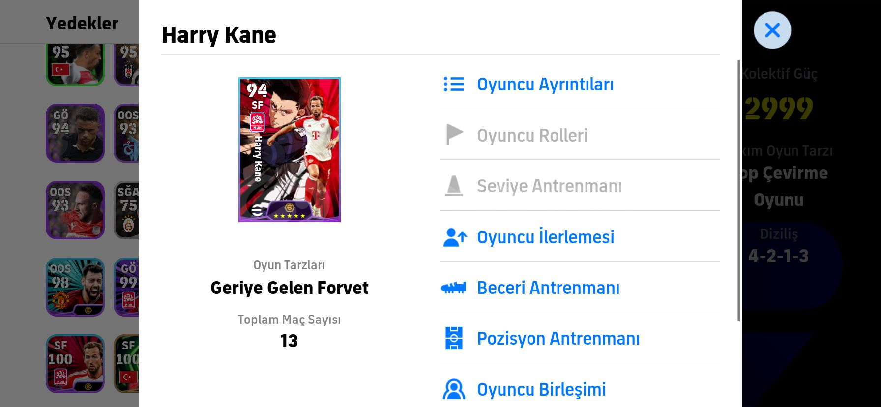Click the person icon for Oyuncu Birleşimi
Screen dimensions: 881x407
click(454, 389)
